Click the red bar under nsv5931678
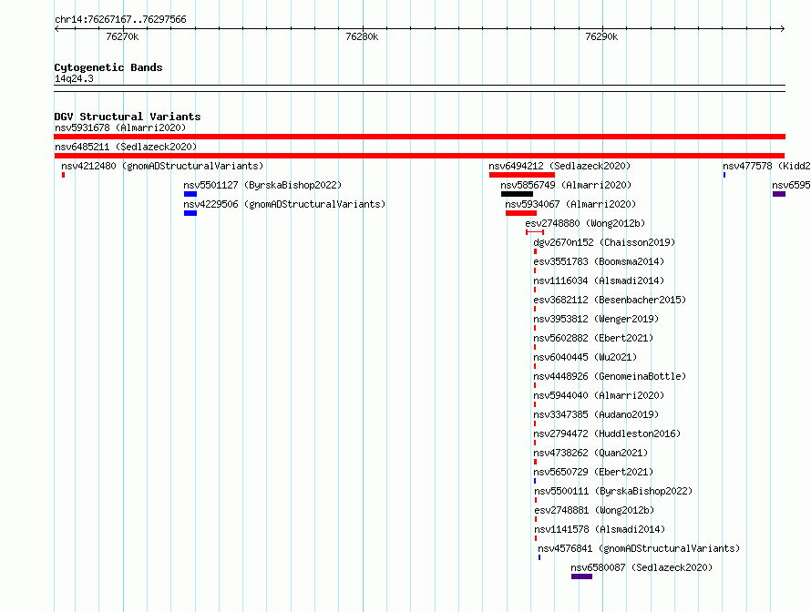The image size is (811, 612). tap(419, 137)
